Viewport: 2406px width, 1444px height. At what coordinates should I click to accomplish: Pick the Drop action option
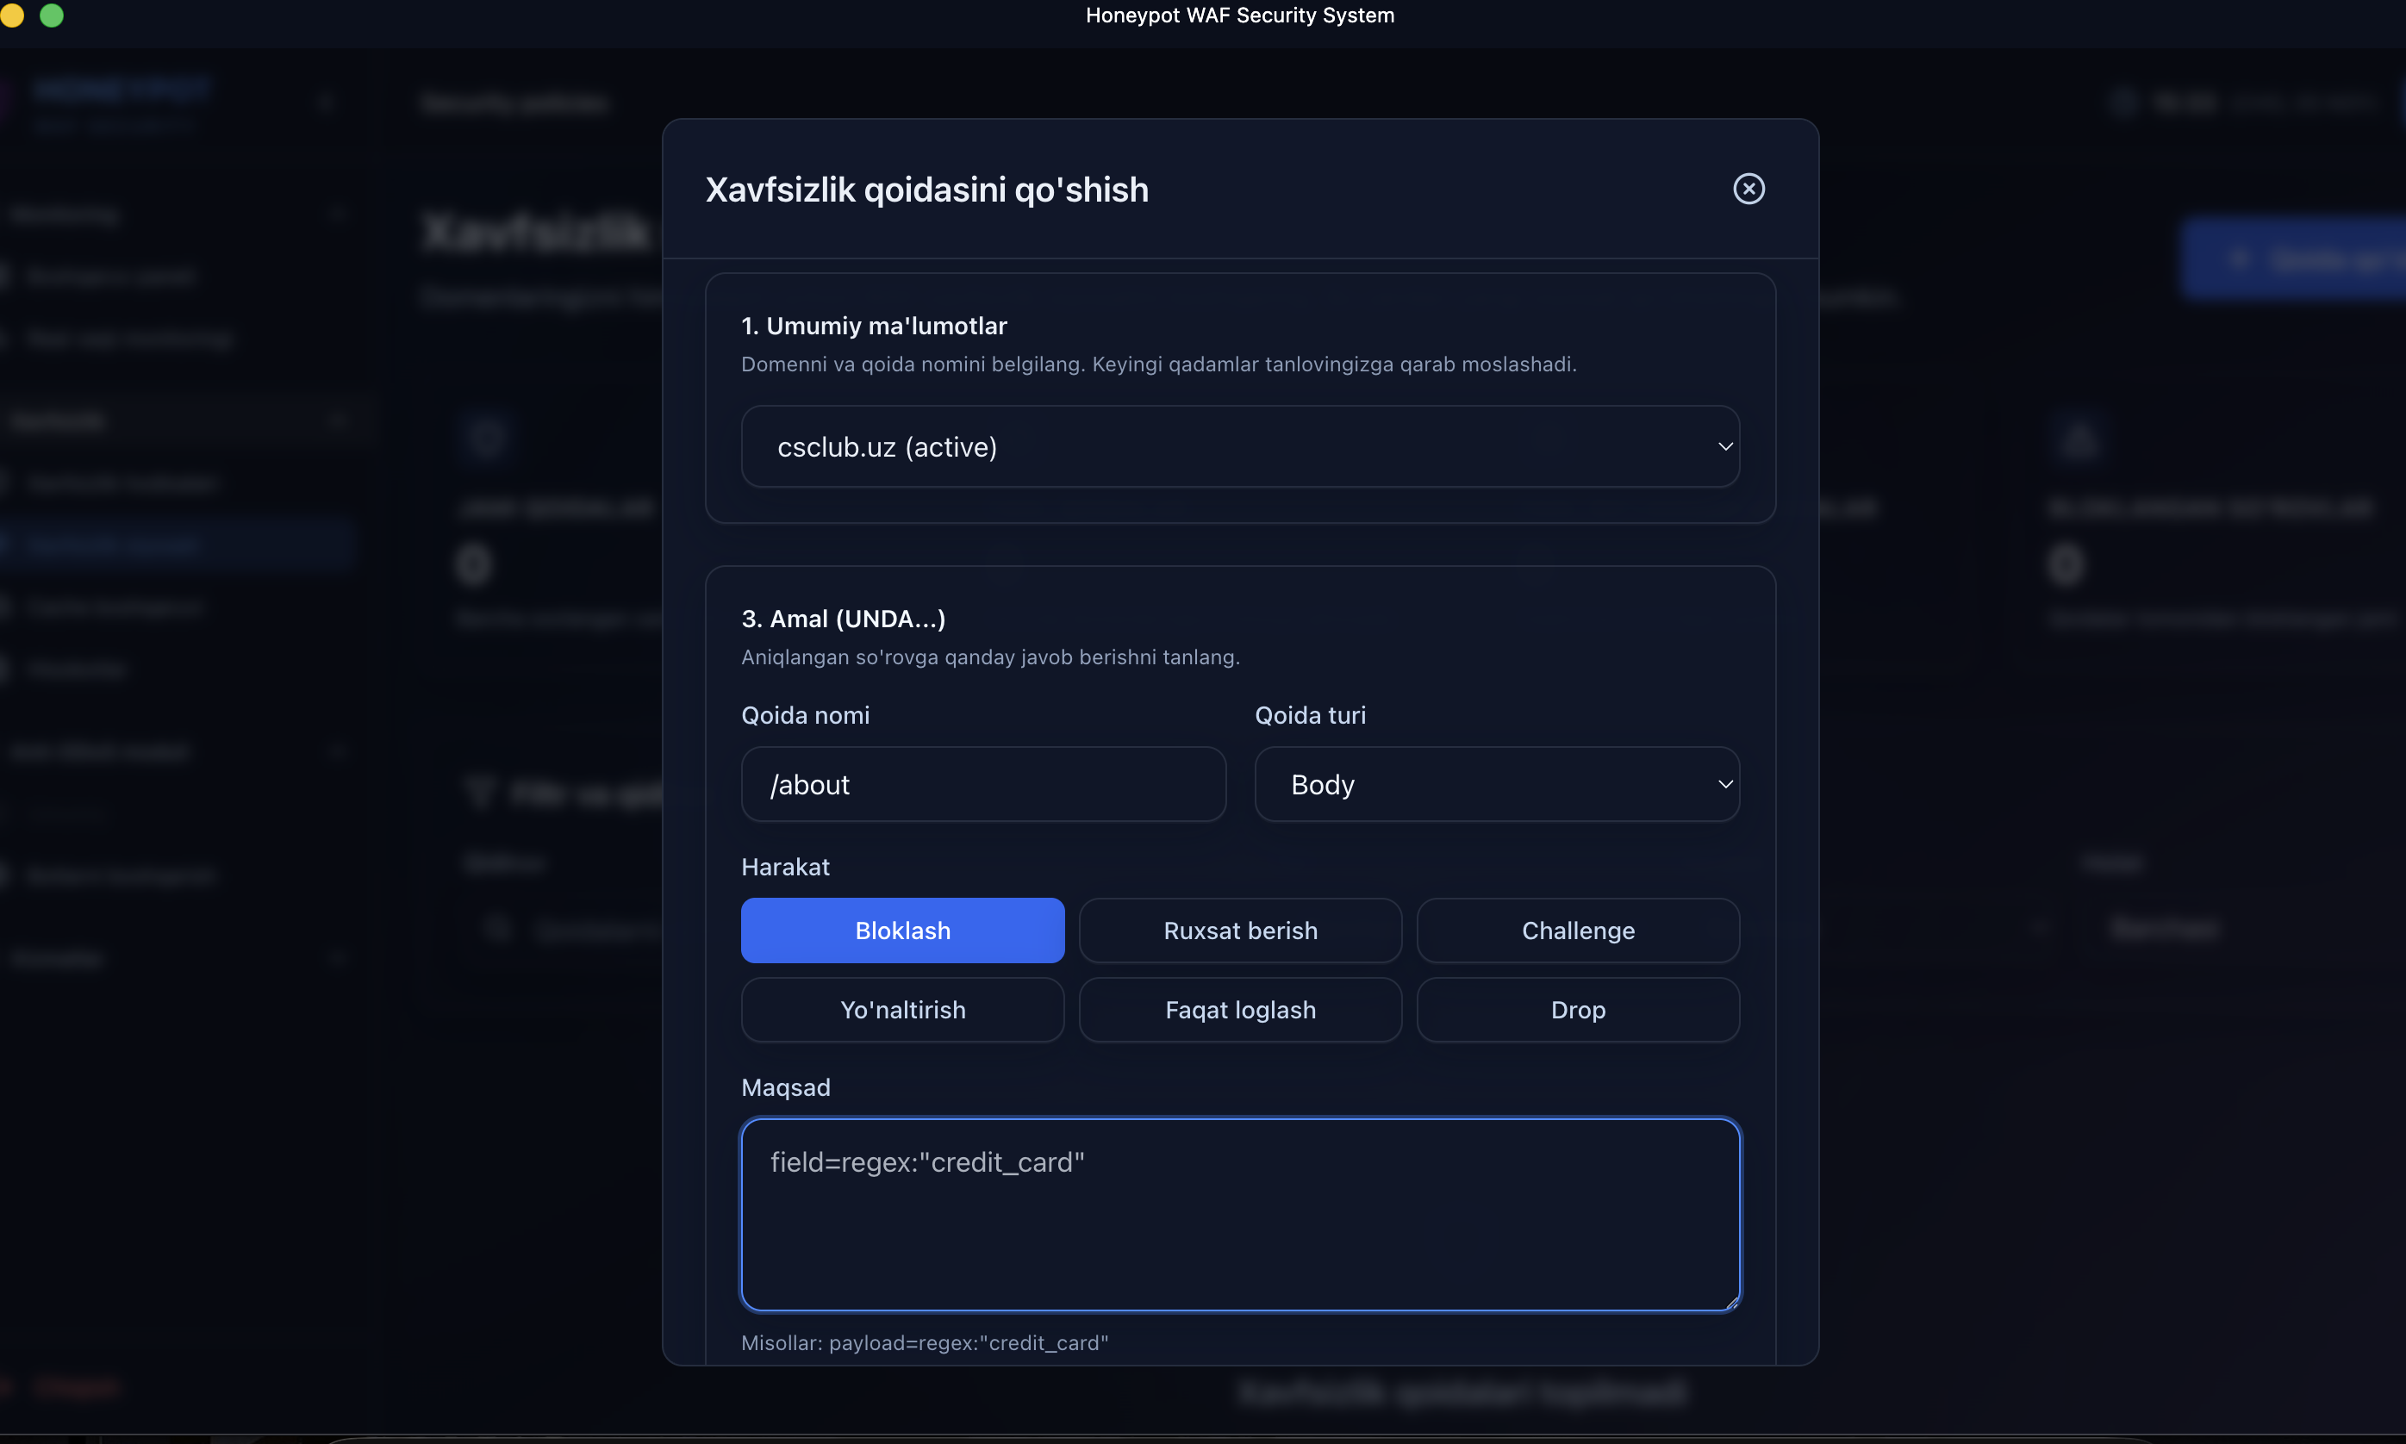point(1578,1010)
